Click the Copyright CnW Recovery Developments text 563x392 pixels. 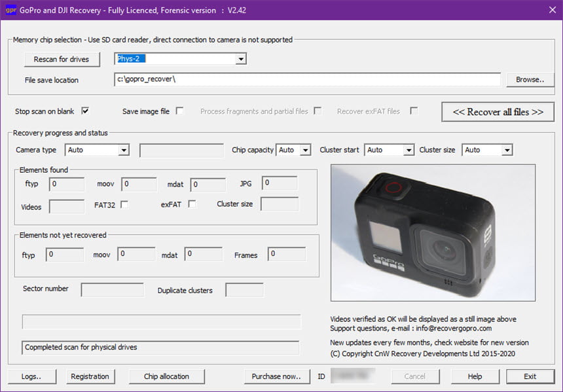click(423, 353)
